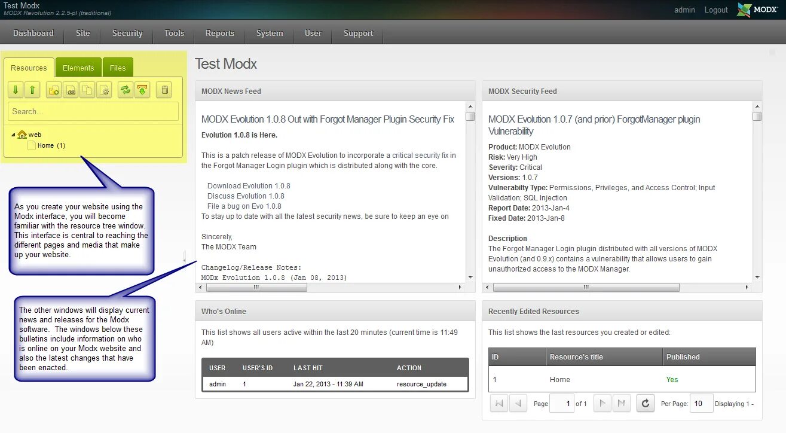The height and width of the screenshot is (433, 786).
Task: Click the green Yes published cell
Action: [x=672, y=380]
